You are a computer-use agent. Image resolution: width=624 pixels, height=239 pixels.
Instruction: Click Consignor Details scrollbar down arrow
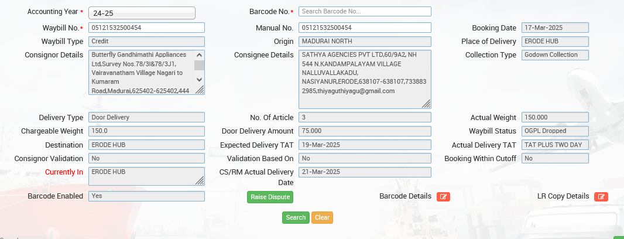pos(200,79)
